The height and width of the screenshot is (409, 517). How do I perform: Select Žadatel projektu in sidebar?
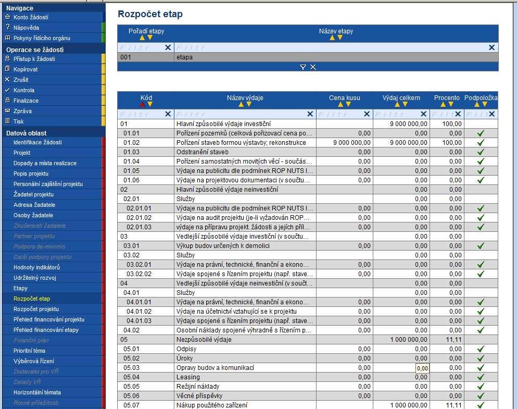tap(33, 194)
